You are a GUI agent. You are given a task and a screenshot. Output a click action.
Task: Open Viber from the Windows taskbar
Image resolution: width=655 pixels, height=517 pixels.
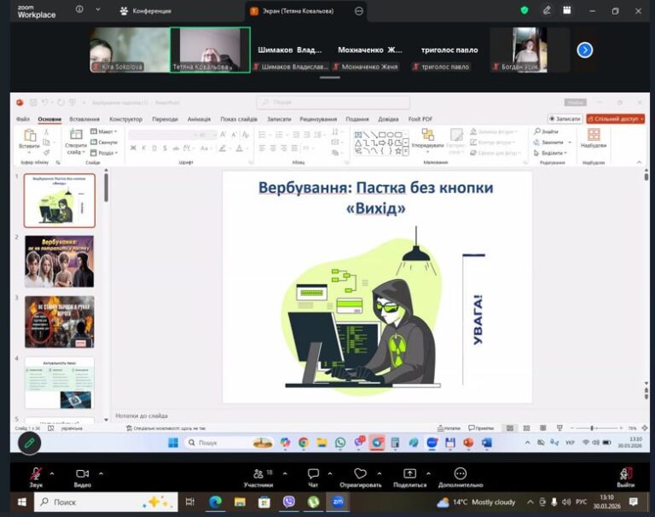[289, 502]
